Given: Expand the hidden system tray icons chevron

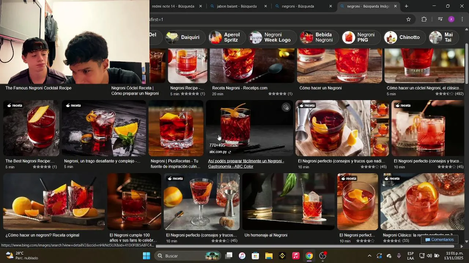Looking at the screenshot, I should coord(369,256).
